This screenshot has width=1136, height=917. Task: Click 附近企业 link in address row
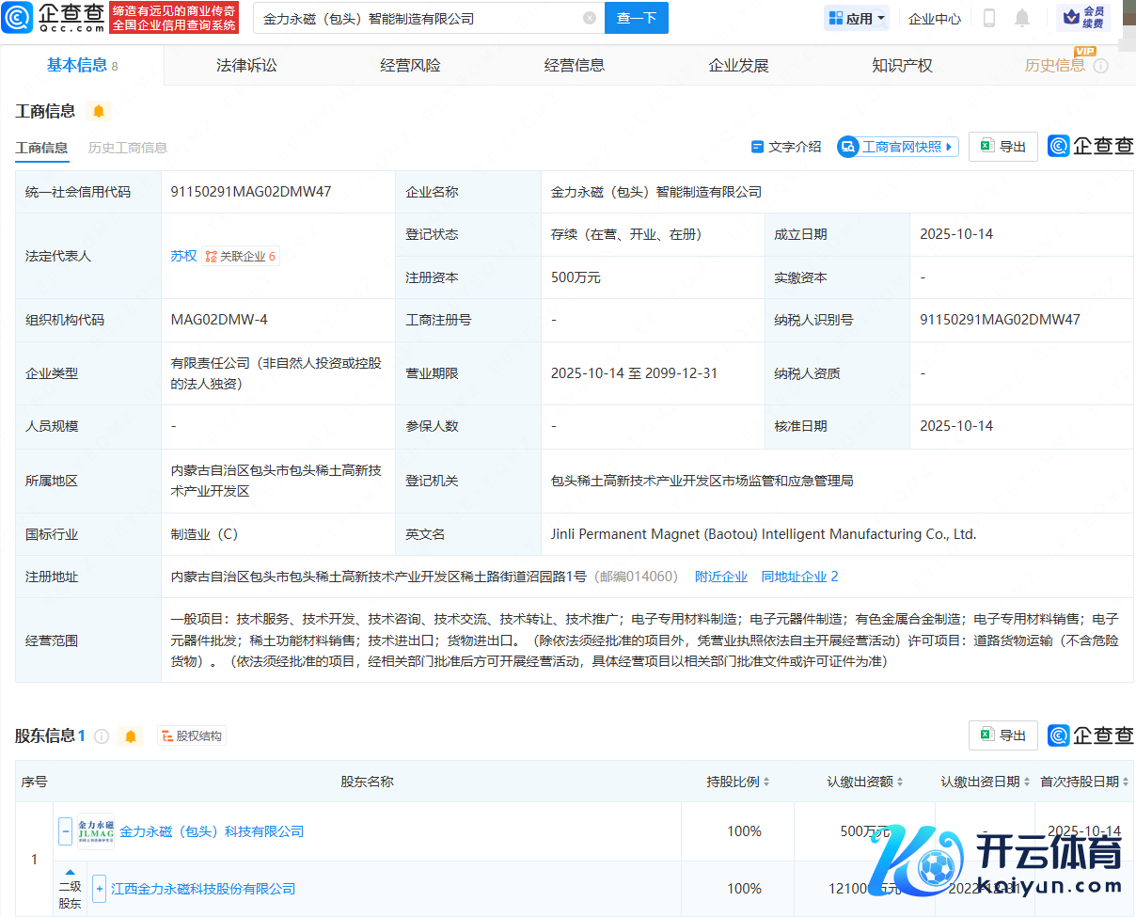(720, 577)
